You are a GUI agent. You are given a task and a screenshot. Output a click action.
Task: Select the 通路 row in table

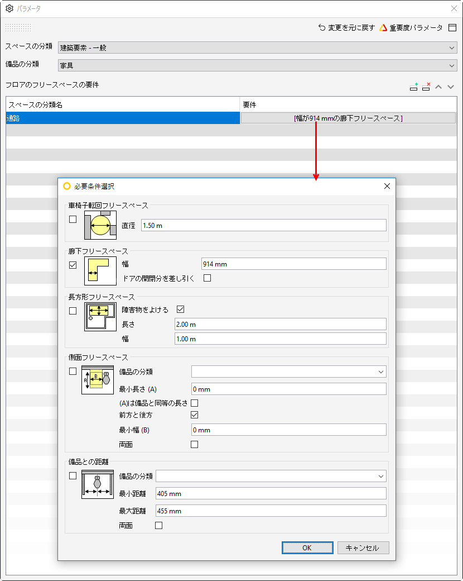123,118
